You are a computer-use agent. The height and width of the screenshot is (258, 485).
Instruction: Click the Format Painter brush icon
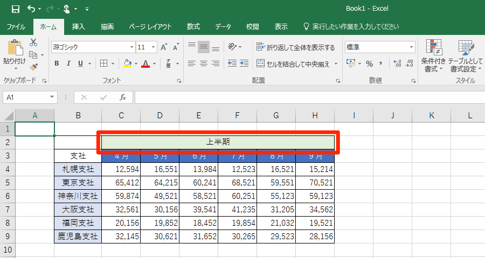[33, 67]
